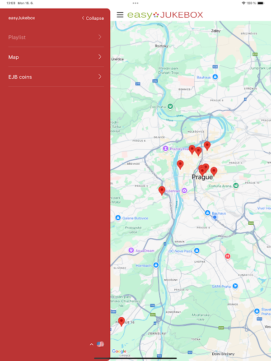Select the red pin near Prague 16

click(121, 321)
